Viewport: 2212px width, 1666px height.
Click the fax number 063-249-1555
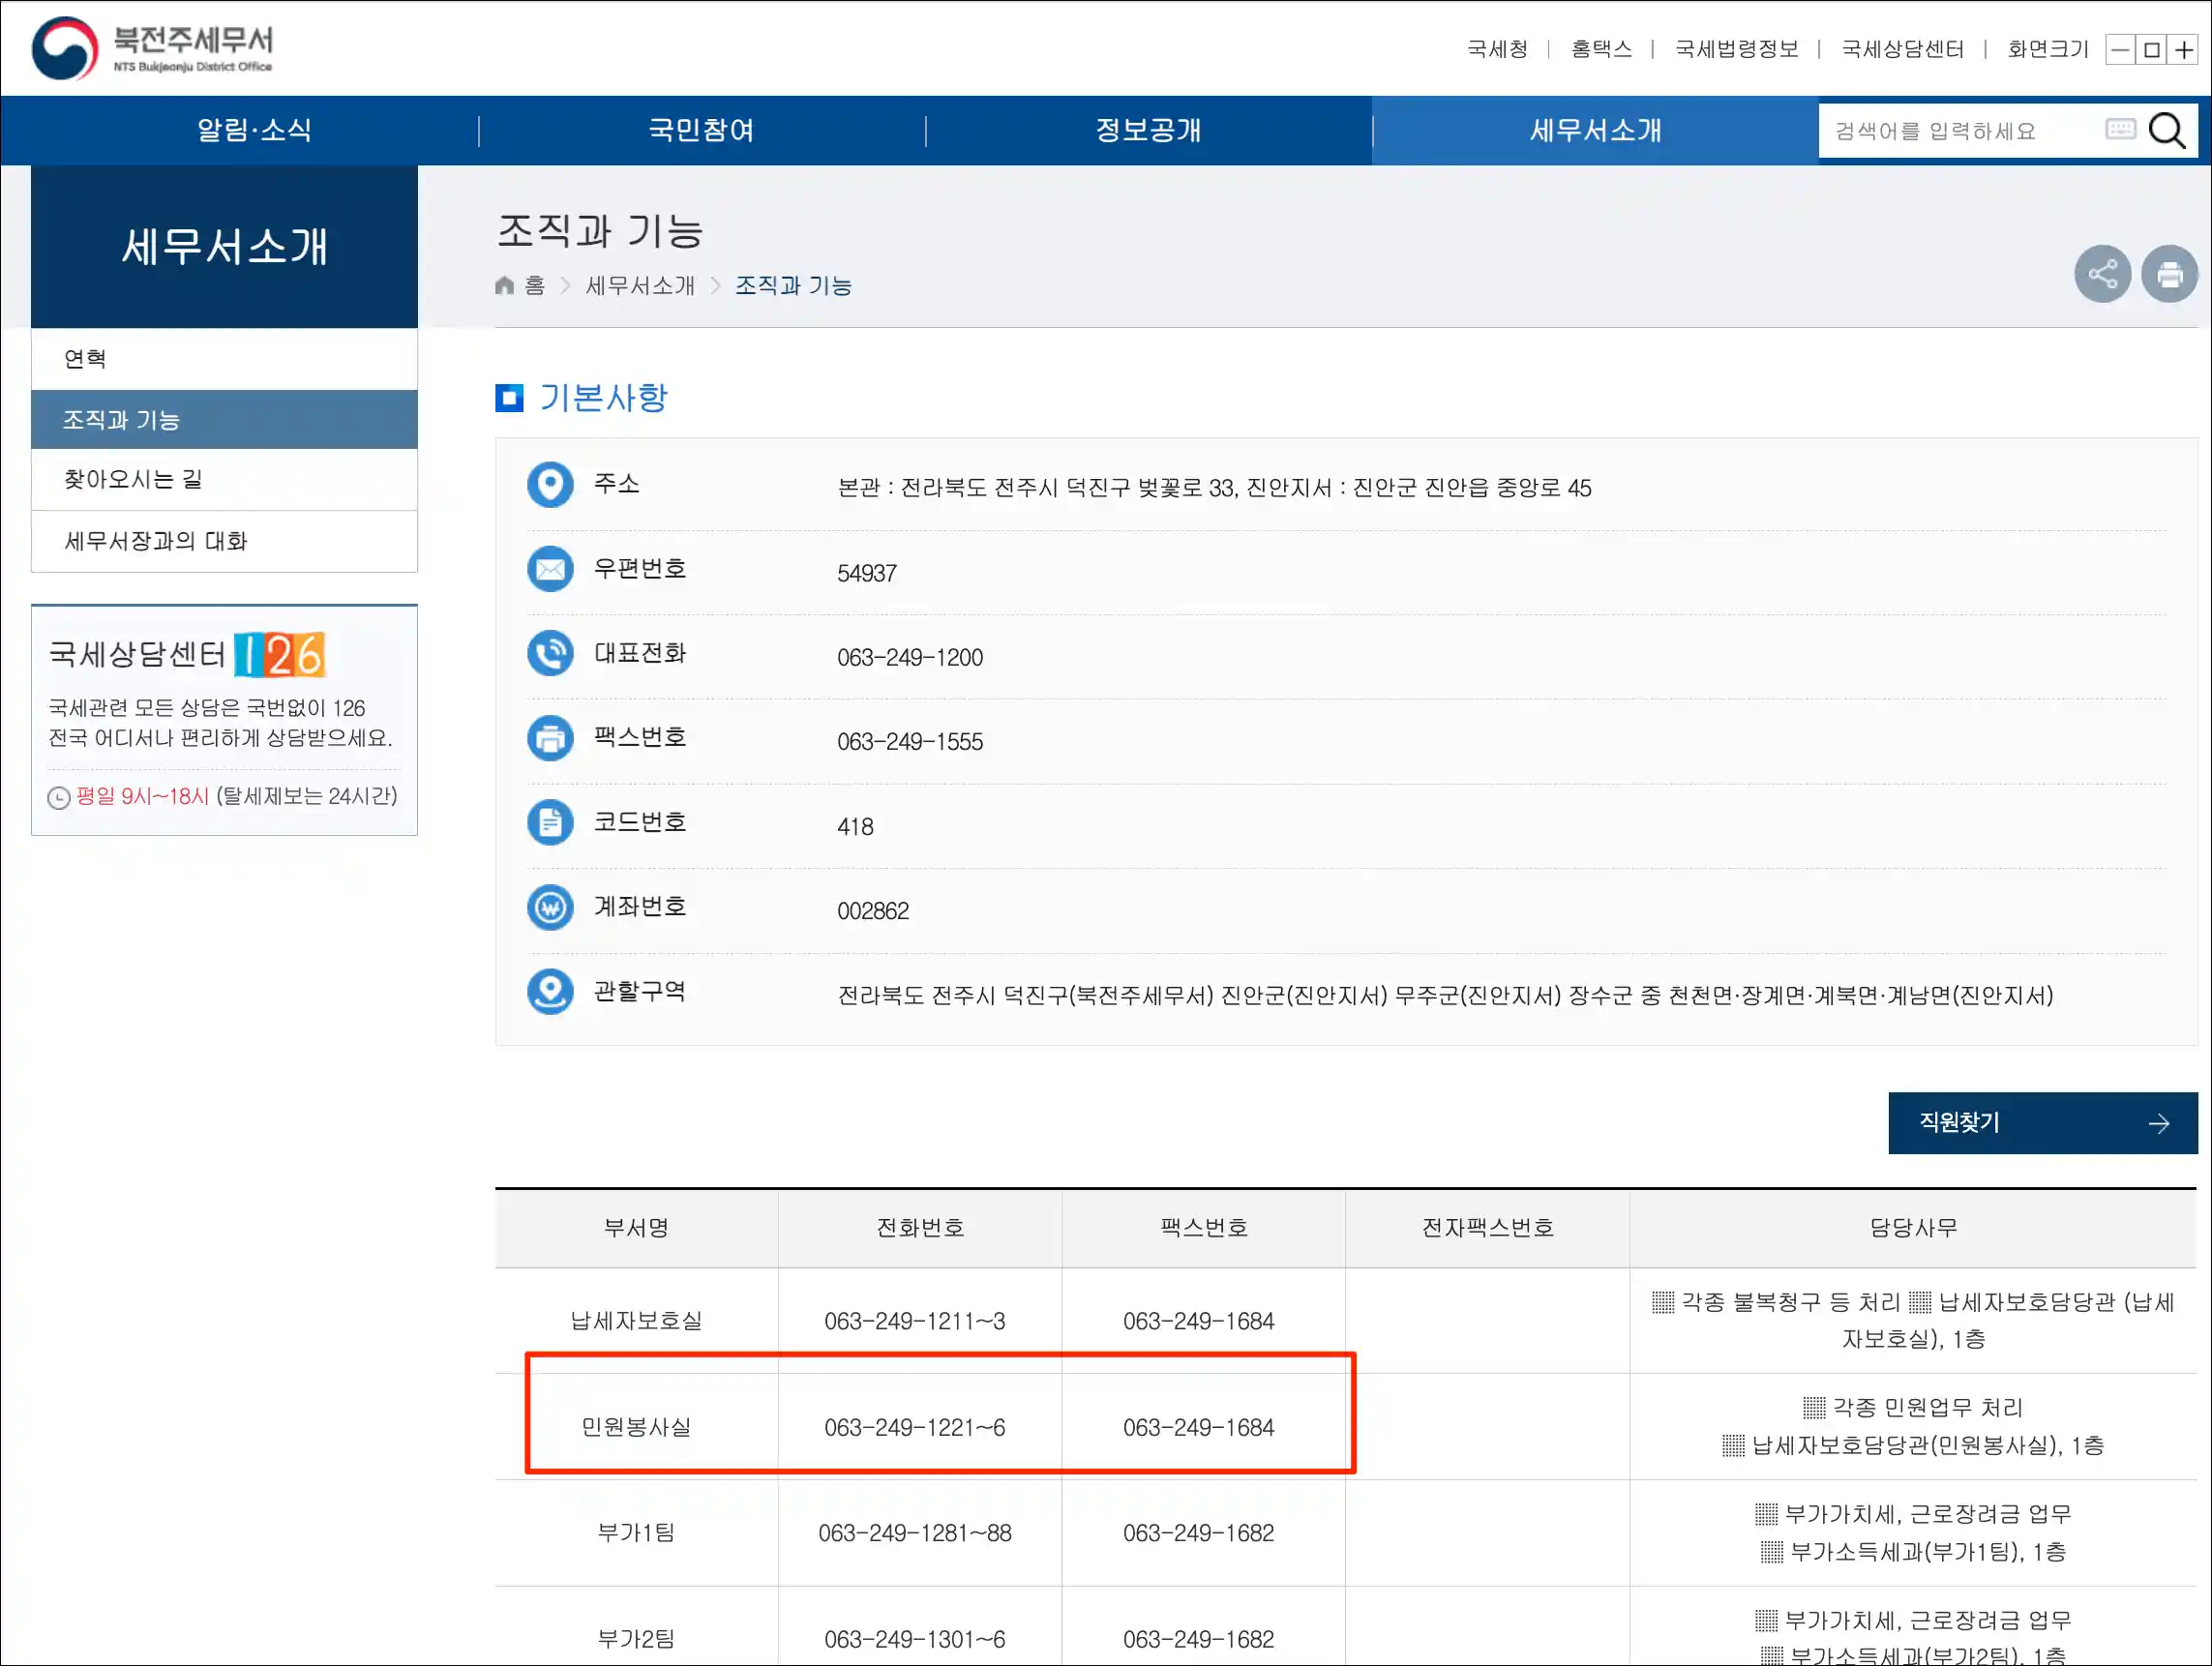click(x=910, y=742)
